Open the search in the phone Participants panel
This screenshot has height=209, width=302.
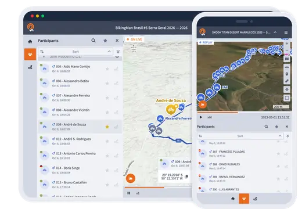tap(267, 127)
